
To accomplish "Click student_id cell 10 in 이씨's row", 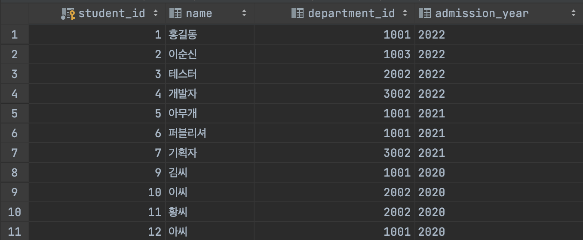I will pos(97,192).
